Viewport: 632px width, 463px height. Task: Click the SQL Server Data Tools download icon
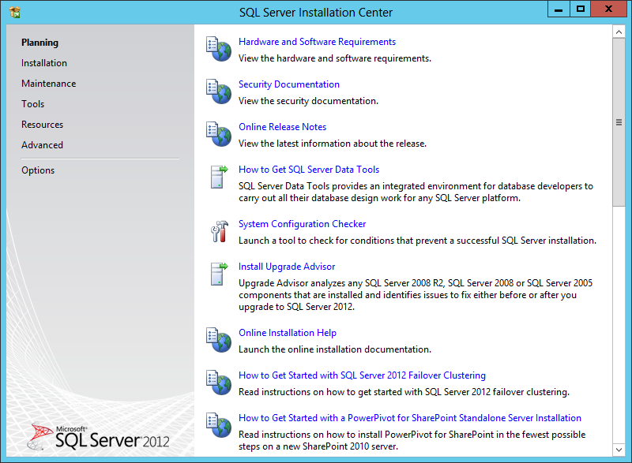(x=217, y=176)
